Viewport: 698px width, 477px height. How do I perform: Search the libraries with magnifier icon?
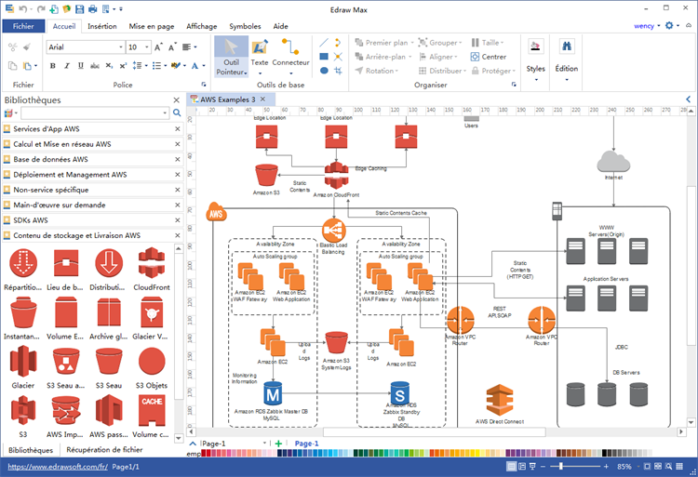(x=177, y=113)
